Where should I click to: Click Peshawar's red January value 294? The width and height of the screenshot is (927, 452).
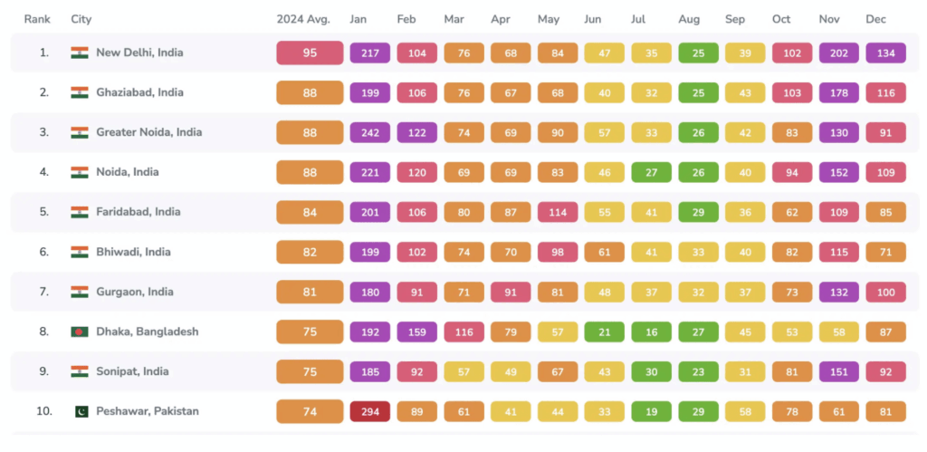369,411
